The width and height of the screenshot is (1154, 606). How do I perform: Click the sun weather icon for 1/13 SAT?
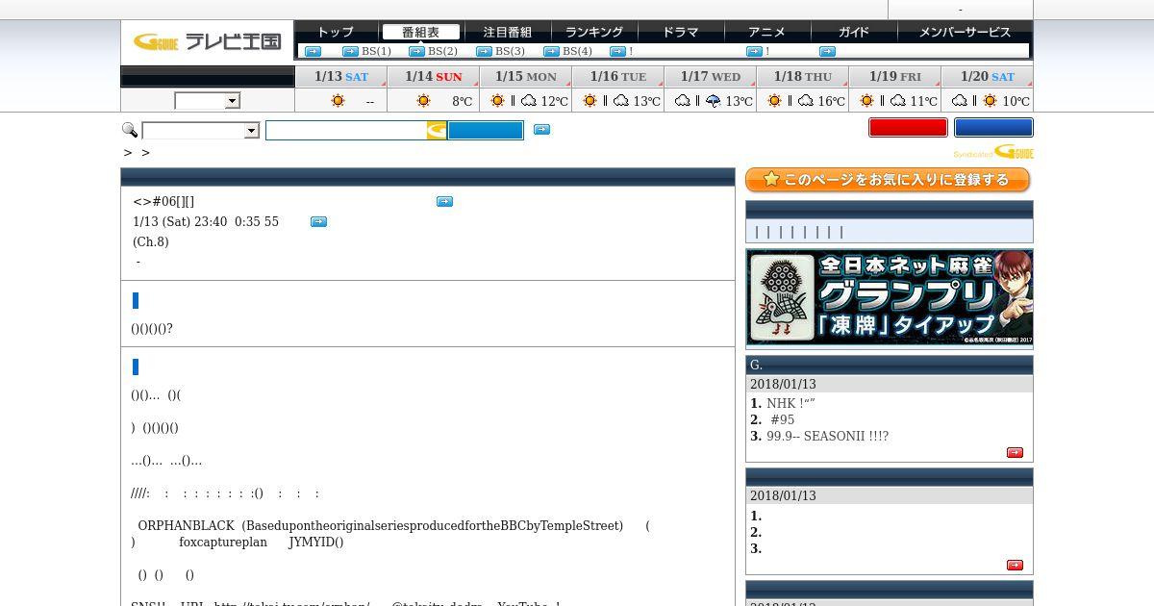coord(338,100)
